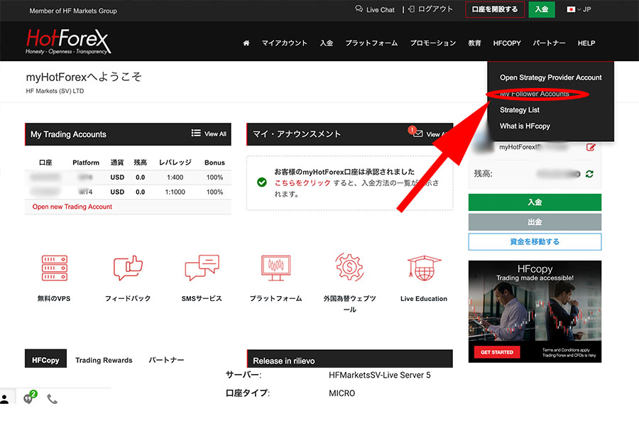Click GET STARTED on the HFcopy banner
639x421 pixels.
click(497, 352)
